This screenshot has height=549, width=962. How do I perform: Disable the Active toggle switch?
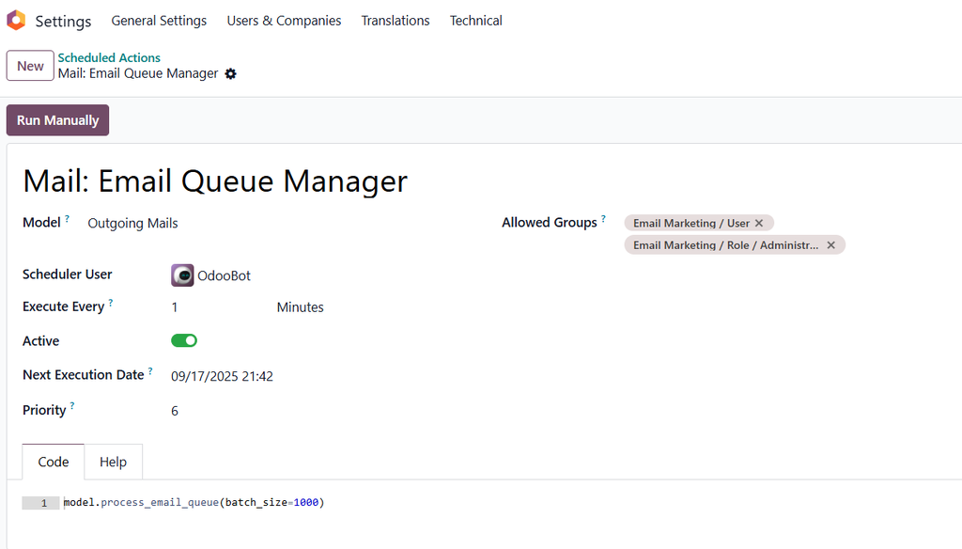[x=184, y=340]
